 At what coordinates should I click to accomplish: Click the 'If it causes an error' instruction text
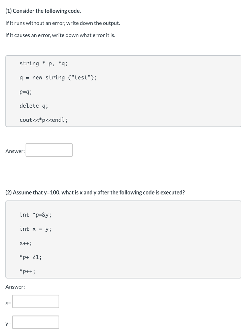(60, 35)
